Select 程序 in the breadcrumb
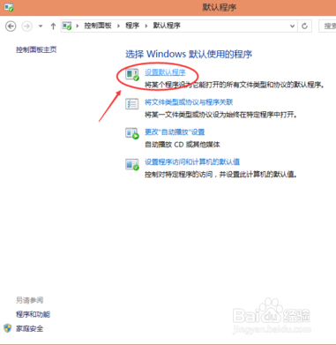The image size is (336, 345). click(132, 26)
